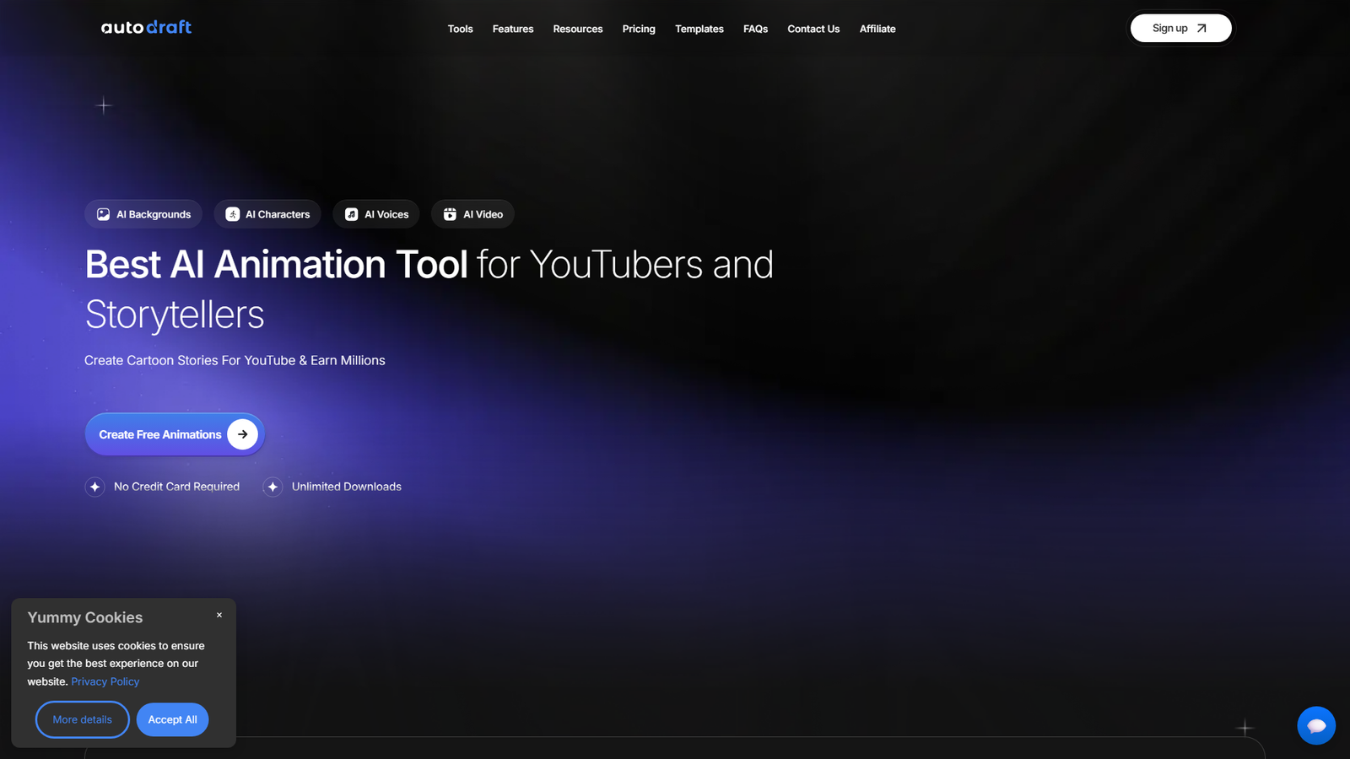The height and width of the screenshot is (759, 1350).
Task: Click More details in cookie banner
Action: point(82,719)
